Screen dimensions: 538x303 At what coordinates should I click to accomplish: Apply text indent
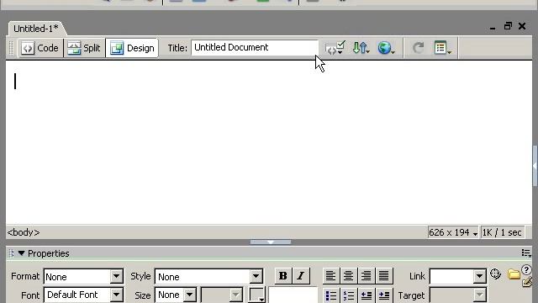[384, 295]
